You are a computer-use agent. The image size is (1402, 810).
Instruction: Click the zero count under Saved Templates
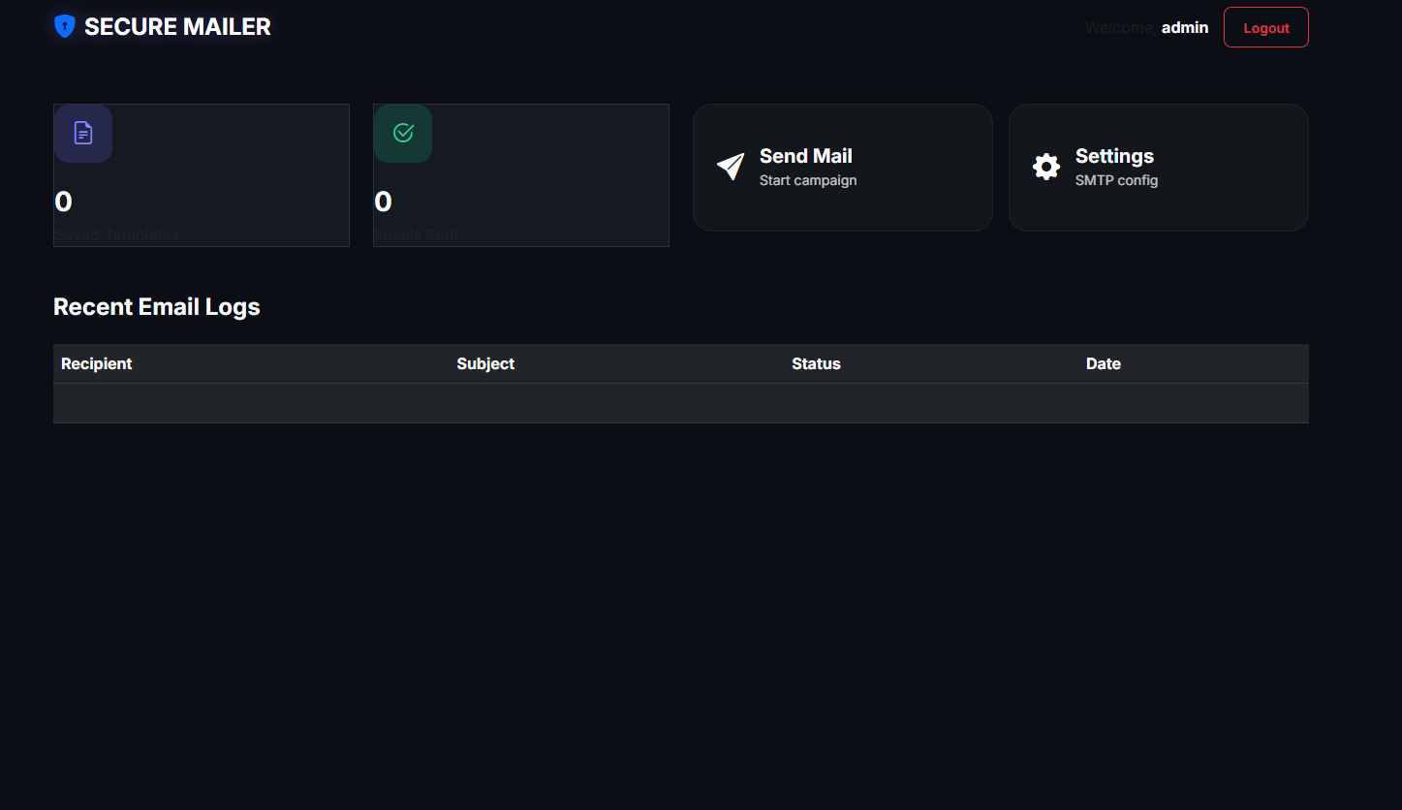click(62, 201)
